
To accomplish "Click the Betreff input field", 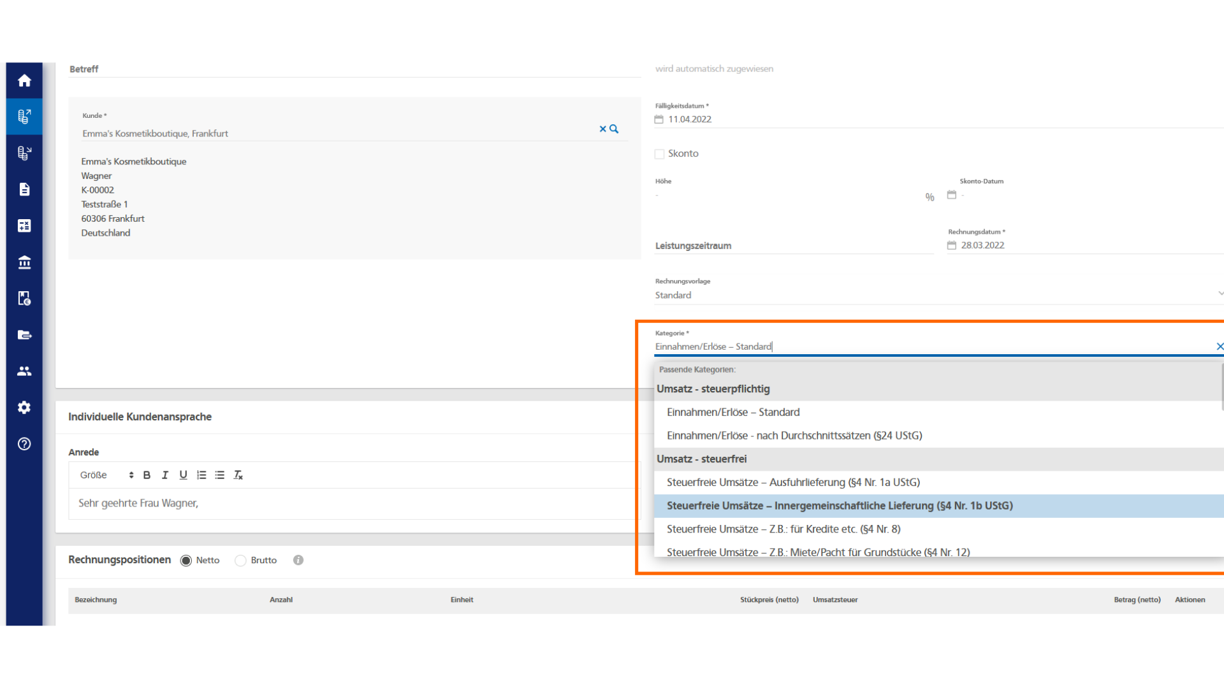I will tap(354, 69).
